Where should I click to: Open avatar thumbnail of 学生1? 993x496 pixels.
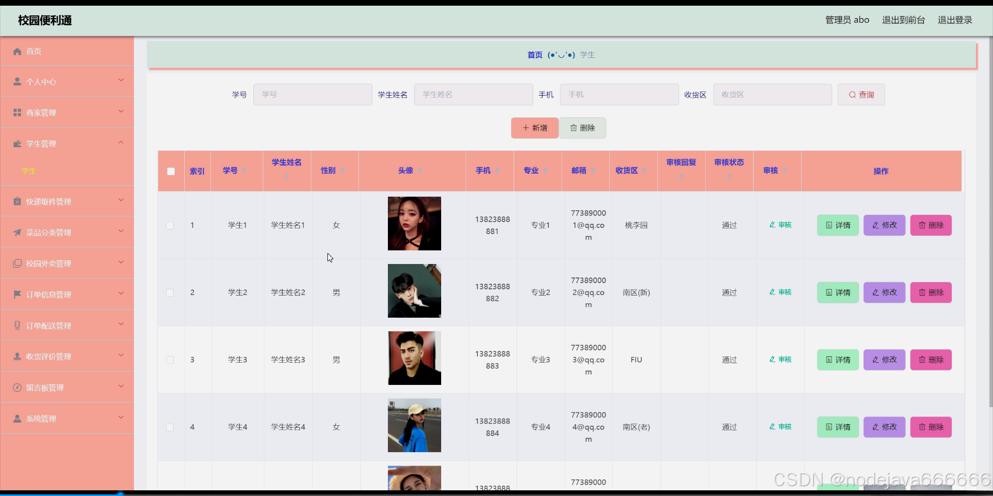tap(414, 224)
